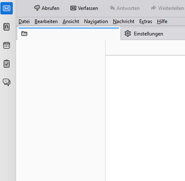The width and height of the screenshot is (185, 181).
Task: Click the Antworten reply button
Action: [125, 8]
